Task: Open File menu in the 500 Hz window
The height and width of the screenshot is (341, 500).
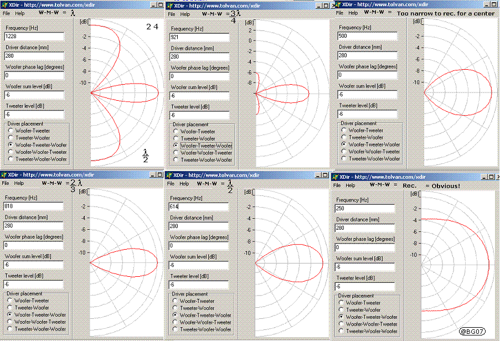Action: coord(339,13)
